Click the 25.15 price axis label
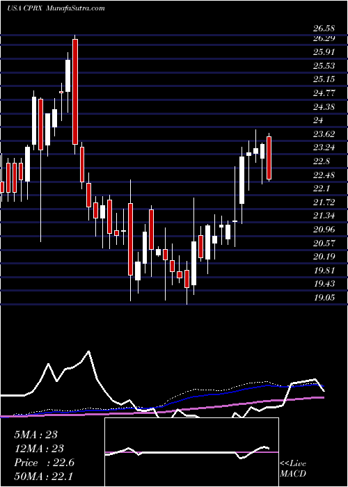348x487 pixels. point(324,79)
